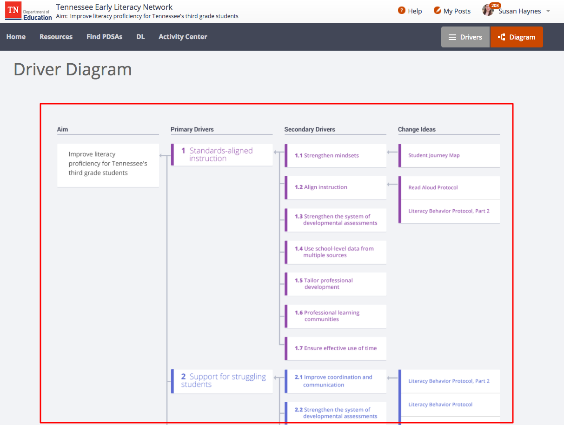The image size is (564, 425).
Task: Open the Student Journey Map change idea
Action: click(449, 155)
